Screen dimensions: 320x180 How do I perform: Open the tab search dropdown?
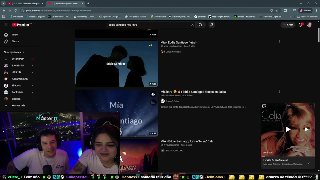pyautogui.click(x=3, y=3)
